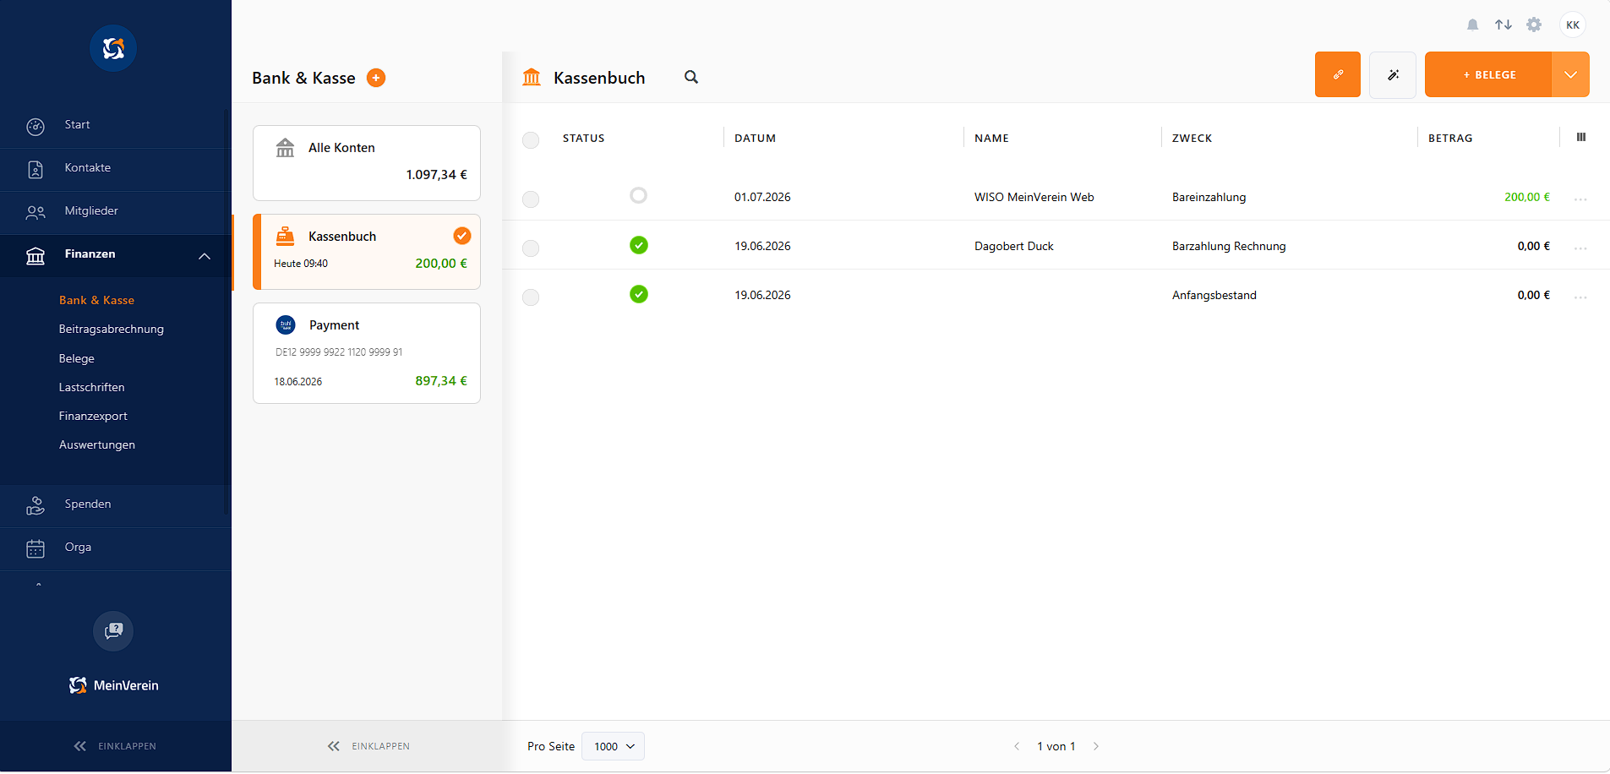Image resolution: width=1610 pixels, height=774 pixels.
Task: Open Beitragsabrechnung in the sidebar
Action: click(112, 329)
